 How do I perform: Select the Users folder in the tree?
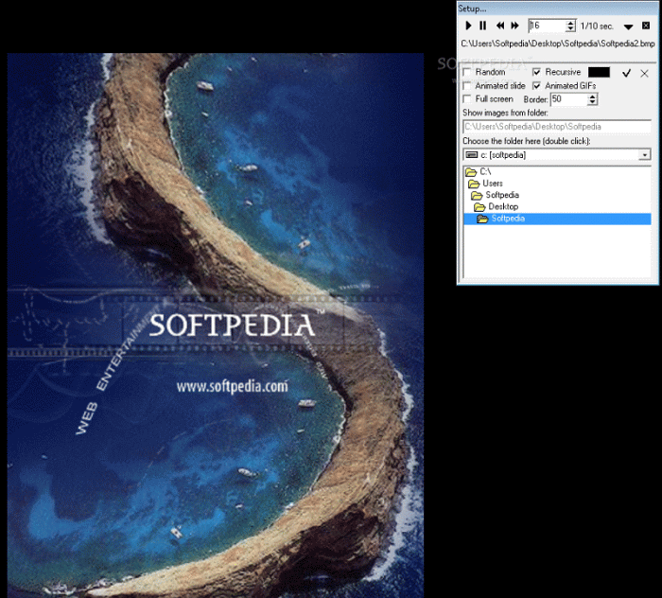(x=485, y=184)
